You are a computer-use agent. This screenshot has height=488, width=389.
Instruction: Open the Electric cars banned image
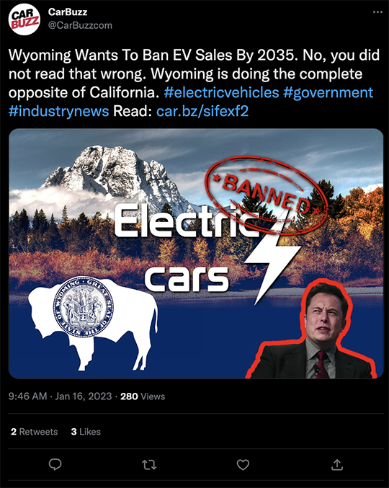(x=196, y=253)
